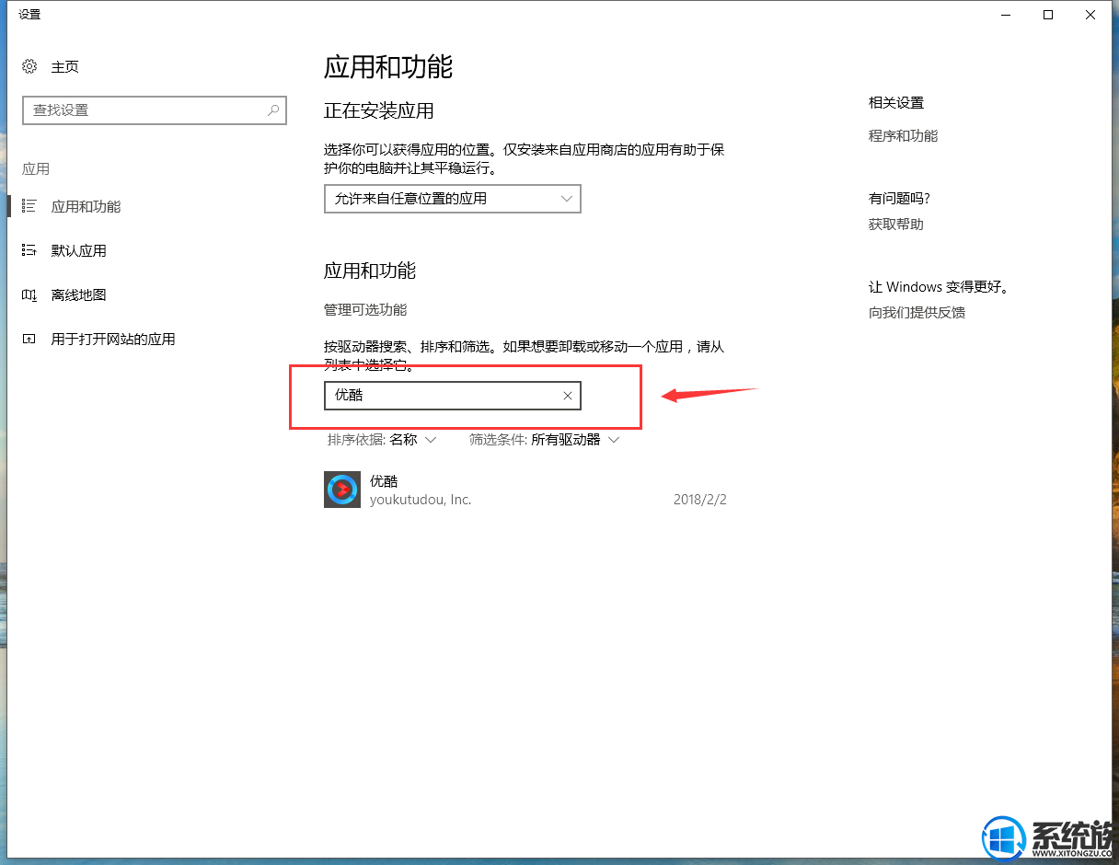This screenshot has height=865, width=1119.
Task: Click the Apps & features list icon
Action: 29,206
